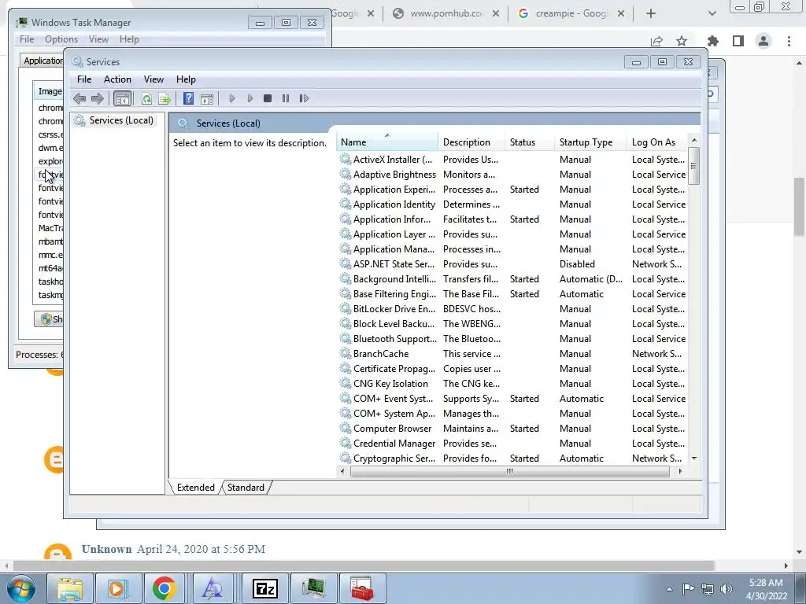The width and height of the screenshot is (806, 604).
Task: Open 7-Zip from taskbar
Action: click(265, 588)
